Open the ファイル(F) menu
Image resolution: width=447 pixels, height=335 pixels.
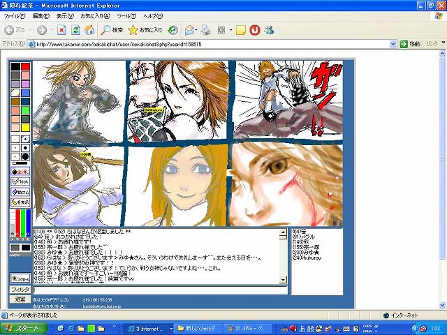coord(15,16)
